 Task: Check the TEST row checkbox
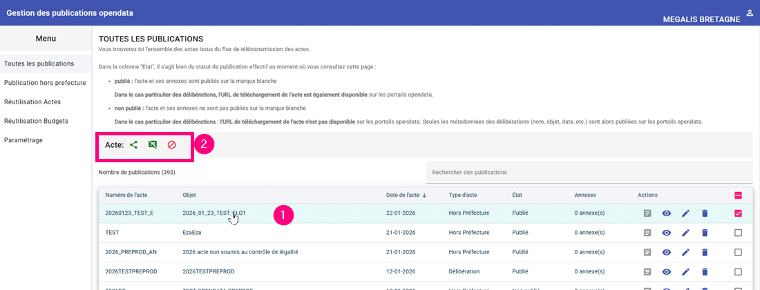click(x=738, y=233)
